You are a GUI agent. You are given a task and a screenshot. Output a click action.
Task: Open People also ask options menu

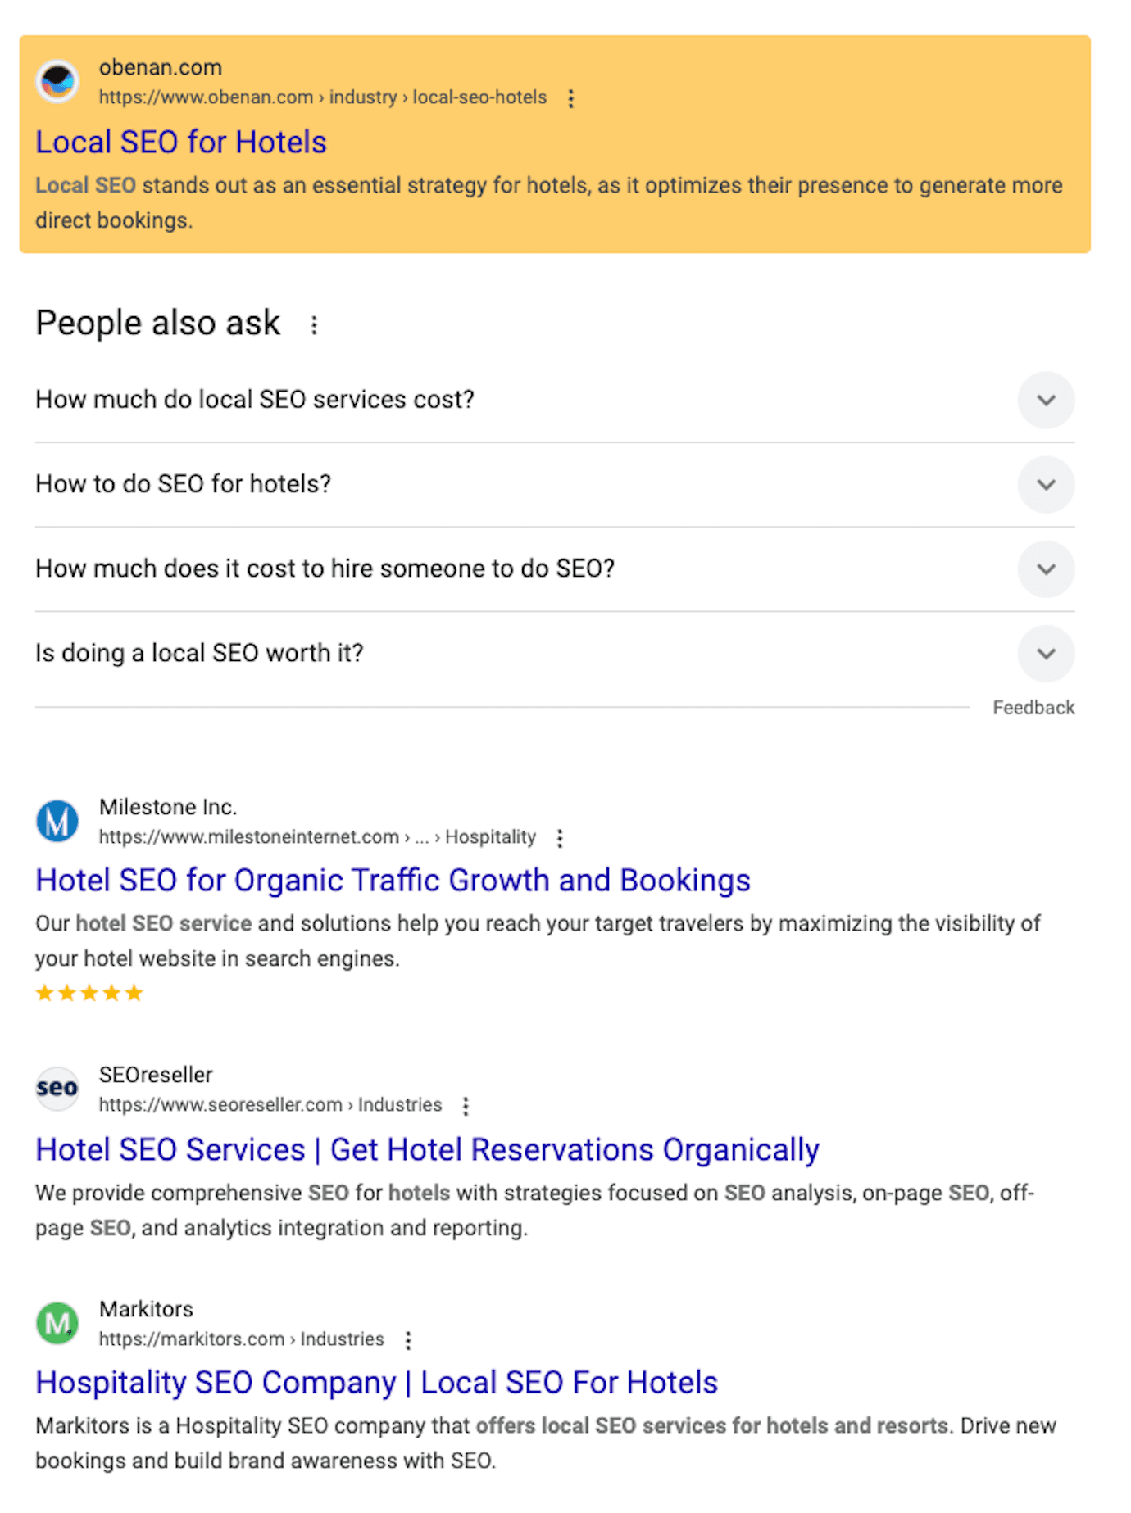tap(314, 325)
